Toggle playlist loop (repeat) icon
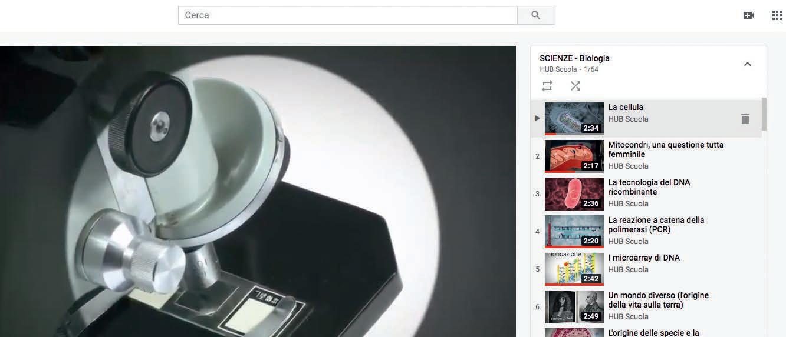The image size is (786, 337). (x=547, y=86)
